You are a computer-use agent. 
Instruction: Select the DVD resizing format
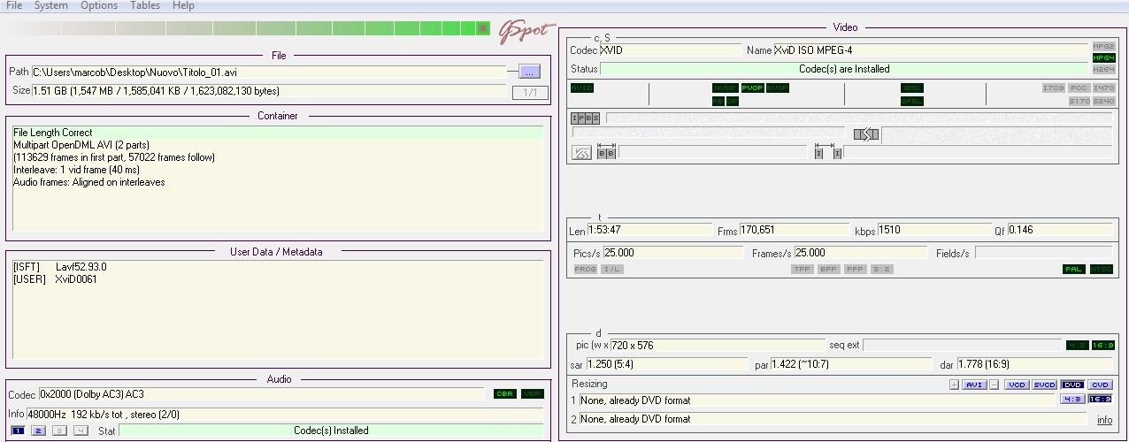point(1072,385)
